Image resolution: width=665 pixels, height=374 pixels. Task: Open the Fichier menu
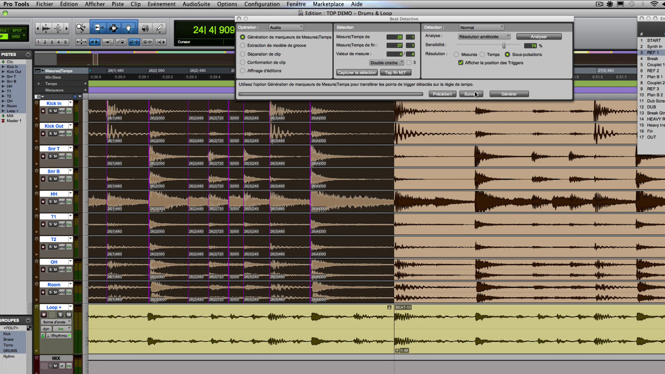pos(45,4)
